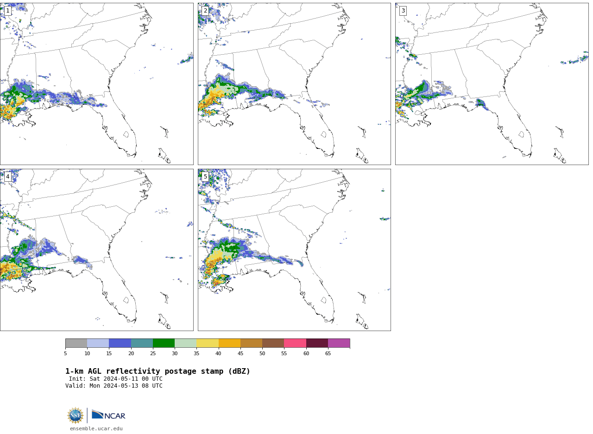The width and height of the screenshot is (593, 434).
Task: Click the purple 65+ dBZ swatch
Action: (x=339, y=343)
